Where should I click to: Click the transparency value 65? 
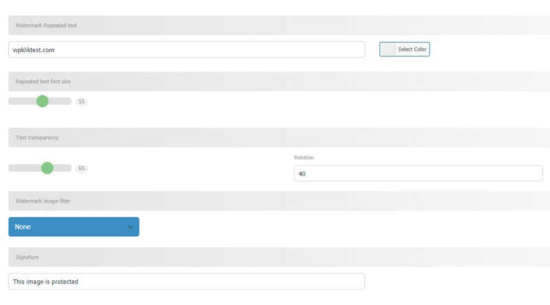[81, 168]
